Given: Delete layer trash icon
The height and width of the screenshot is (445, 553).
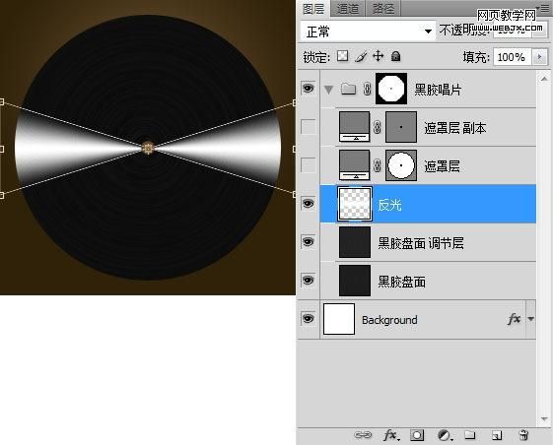Looking at the screenshot, I should click(523, 435).
